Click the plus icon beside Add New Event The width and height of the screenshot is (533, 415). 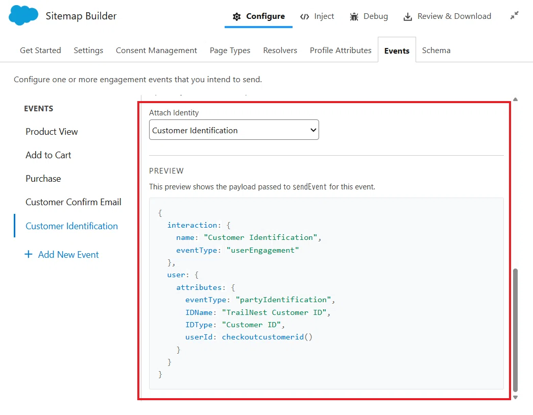click(29, 254)
